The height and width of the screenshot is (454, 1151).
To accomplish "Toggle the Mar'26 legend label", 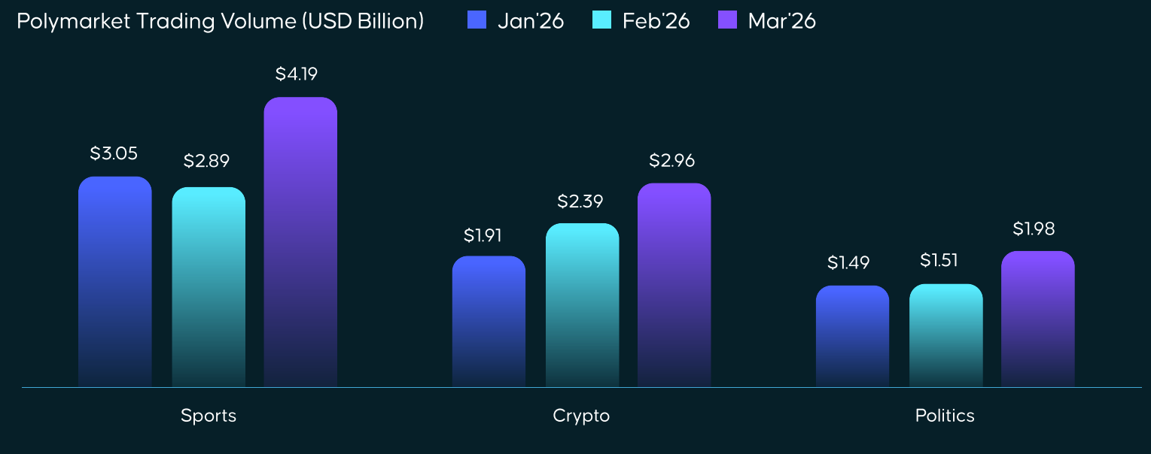I will (781, 21).
